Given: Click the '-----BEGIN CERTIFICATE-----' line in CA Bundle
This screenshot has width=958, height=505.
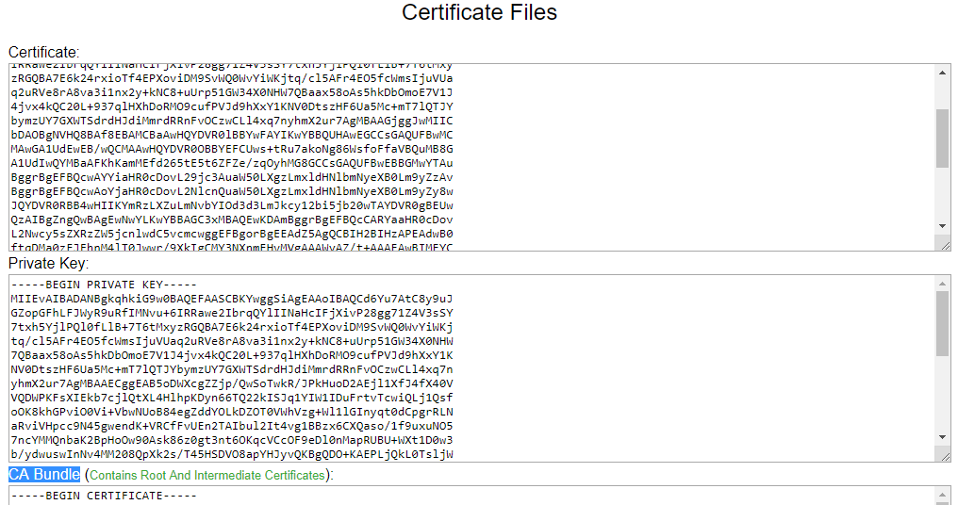Looking at the screenshot, I should (104, 496).
